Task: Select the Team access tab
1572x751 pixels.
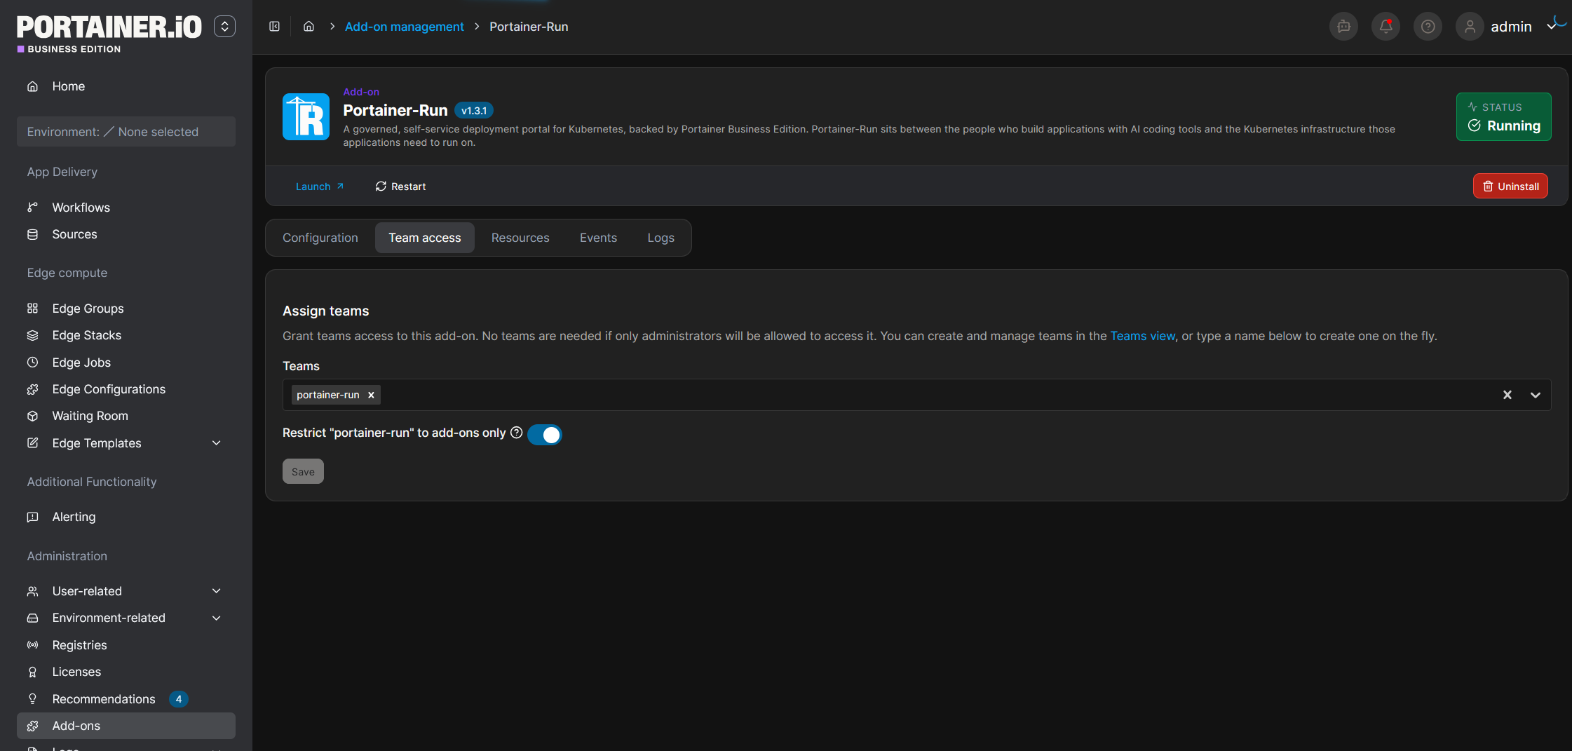Action: tap(425, 238)
